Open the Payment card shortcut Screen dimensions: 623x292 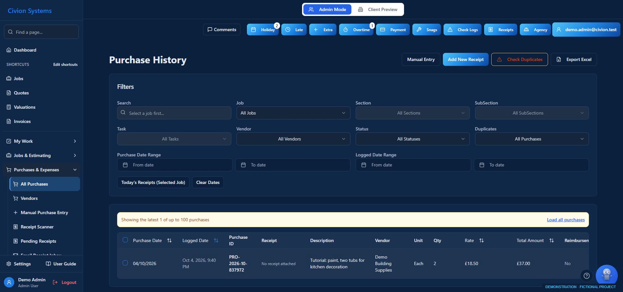[393, 30]
